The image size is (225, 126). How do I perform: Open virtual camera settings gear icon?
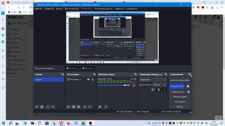(188, 92)
